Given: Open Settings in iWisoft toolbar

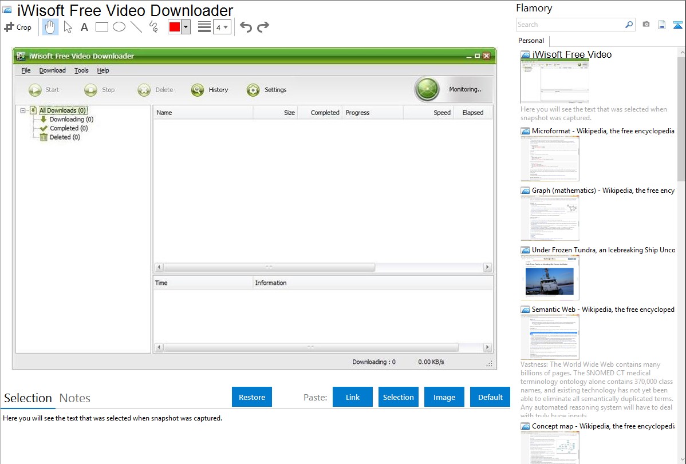Looking at the screenshot, I should pyautogui.click(x=266, y=90).
